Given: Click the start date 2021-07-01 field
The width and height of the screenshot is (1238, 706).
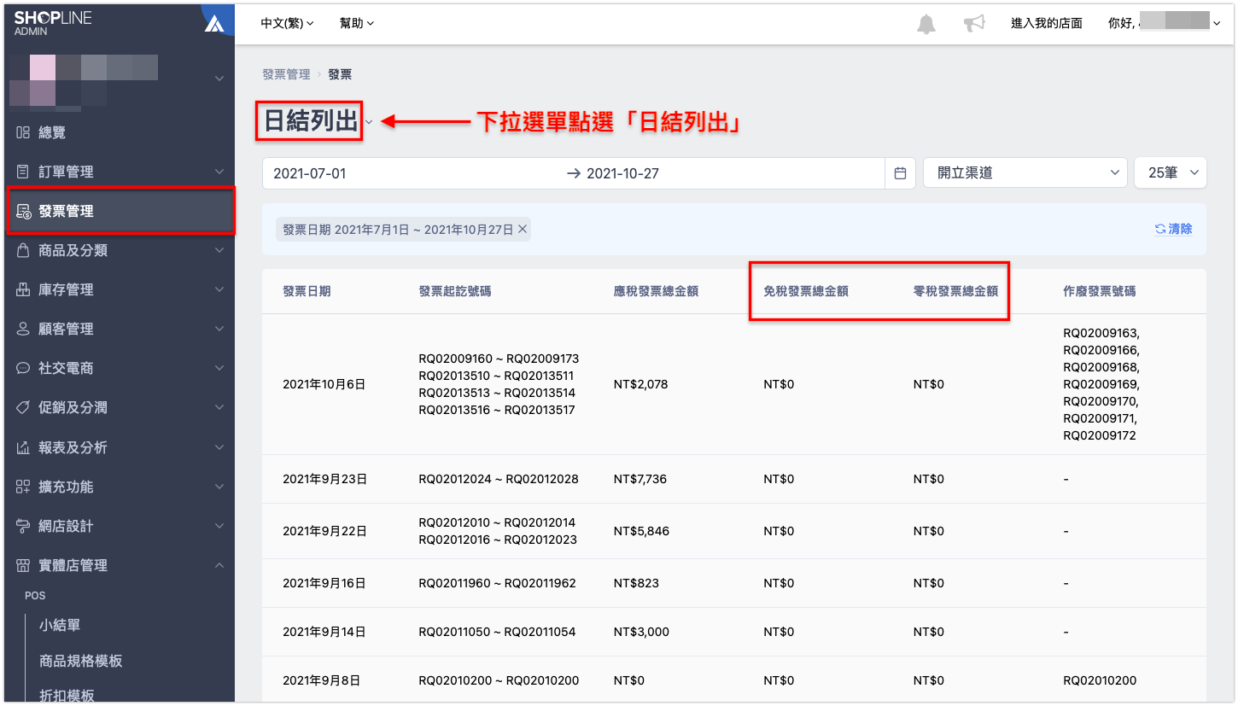Looking at the screenshot, I should (410, 173).
